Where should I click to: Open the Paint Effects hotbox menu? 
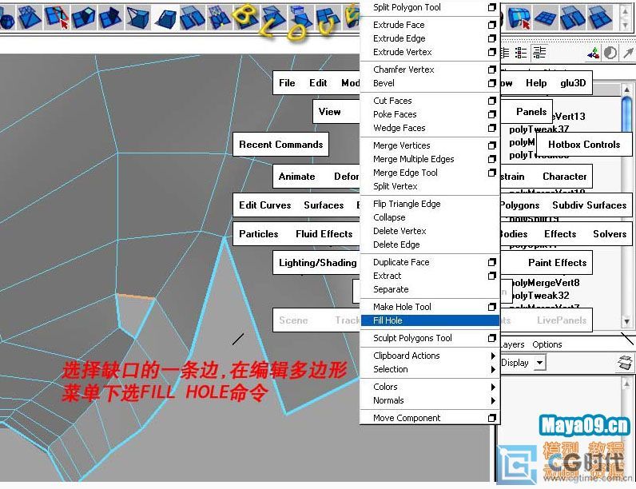(x=558, y=263)
